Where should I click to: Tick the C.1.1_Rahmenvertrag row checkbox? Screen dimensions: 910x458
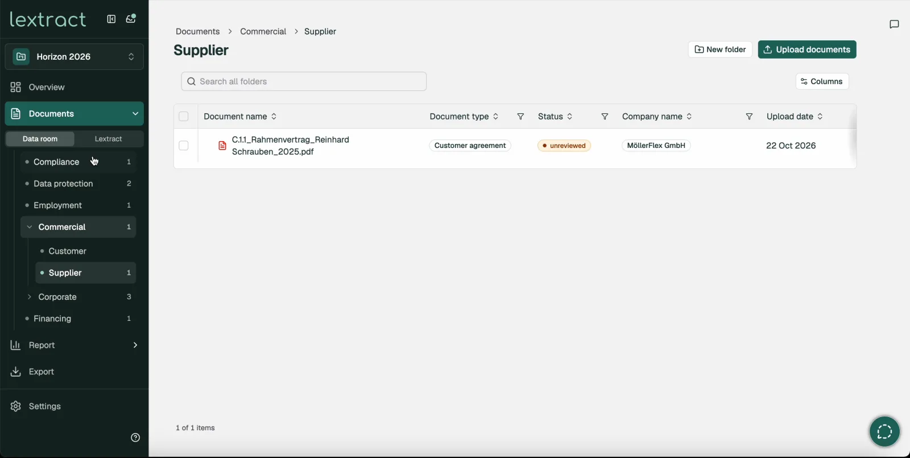coord(184,146)
